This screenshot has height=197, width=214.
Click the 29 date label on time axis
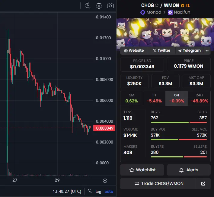(57, 180)
